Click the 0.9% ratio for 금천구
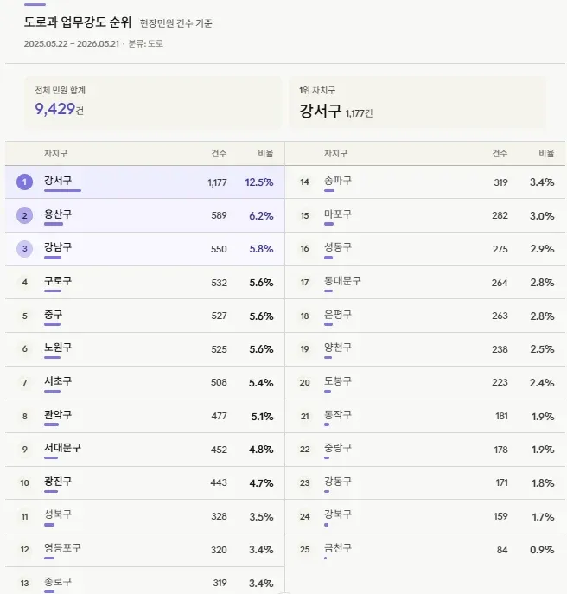Viewport: 567px width, 594px height. (x=542, y=550)
